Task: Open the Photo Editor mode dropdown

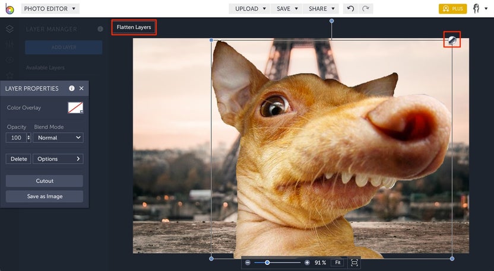Action: coord(50,9)
